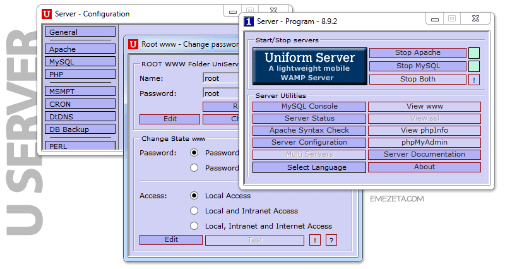Click the Uniform Server logo banner
505x269 pixels.
click(x=310, y=66)
